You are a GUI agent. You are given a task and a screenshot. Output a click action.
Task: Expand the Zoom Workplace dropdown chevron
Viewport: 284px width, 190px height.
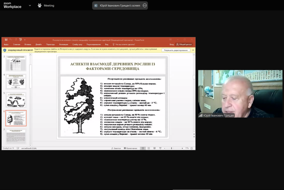pyautogui.click(x=30, y=5)
